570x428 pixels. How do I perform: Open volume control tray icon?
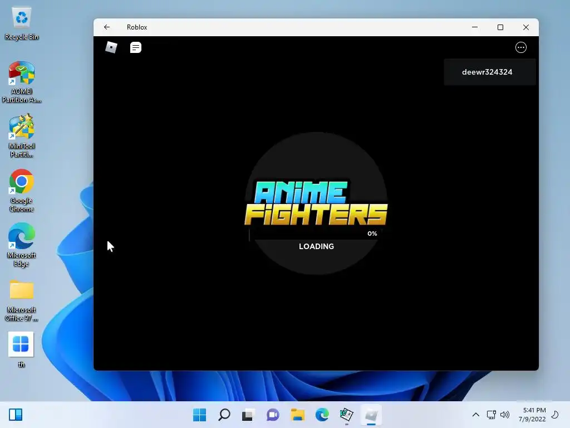coord(505,415)
